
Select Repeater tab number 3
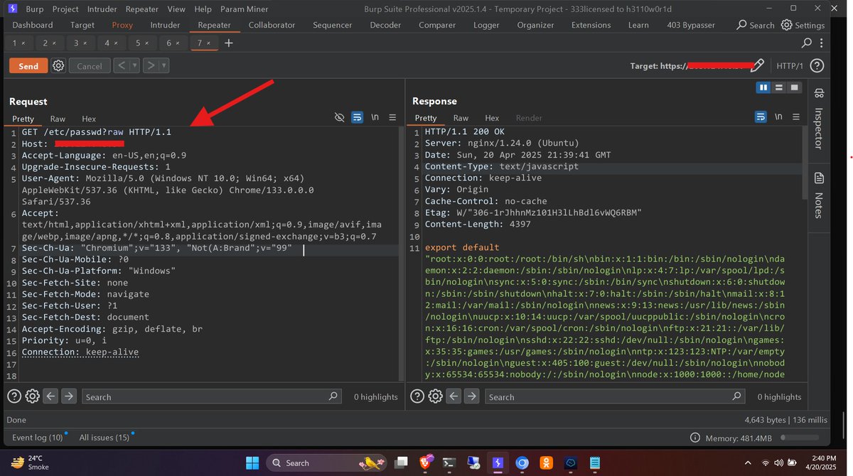pyautogui.click(x=76, y=43)
